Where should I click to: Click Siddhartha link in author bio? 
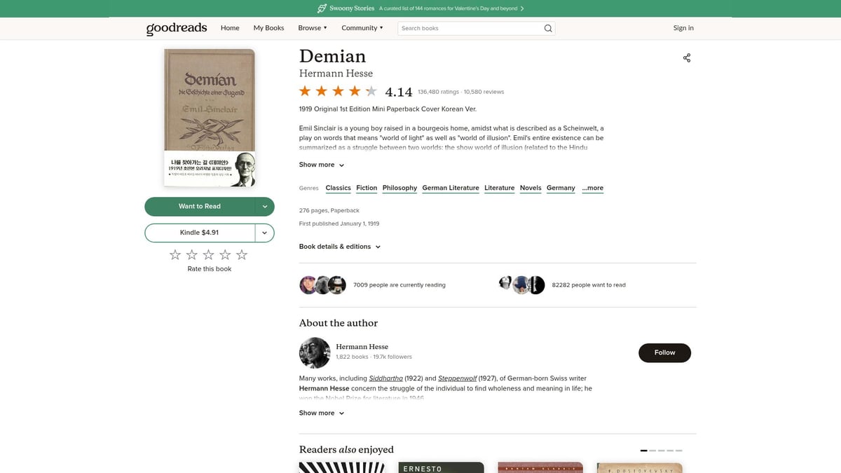(x=385, y=378)
